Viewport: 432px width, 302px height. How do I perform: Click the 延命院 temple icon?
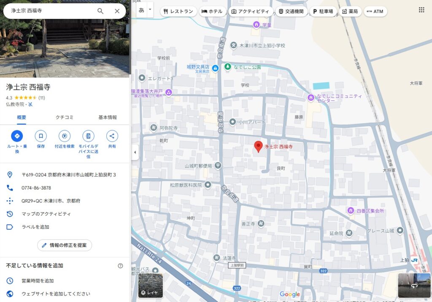click(x=349, y=233)
